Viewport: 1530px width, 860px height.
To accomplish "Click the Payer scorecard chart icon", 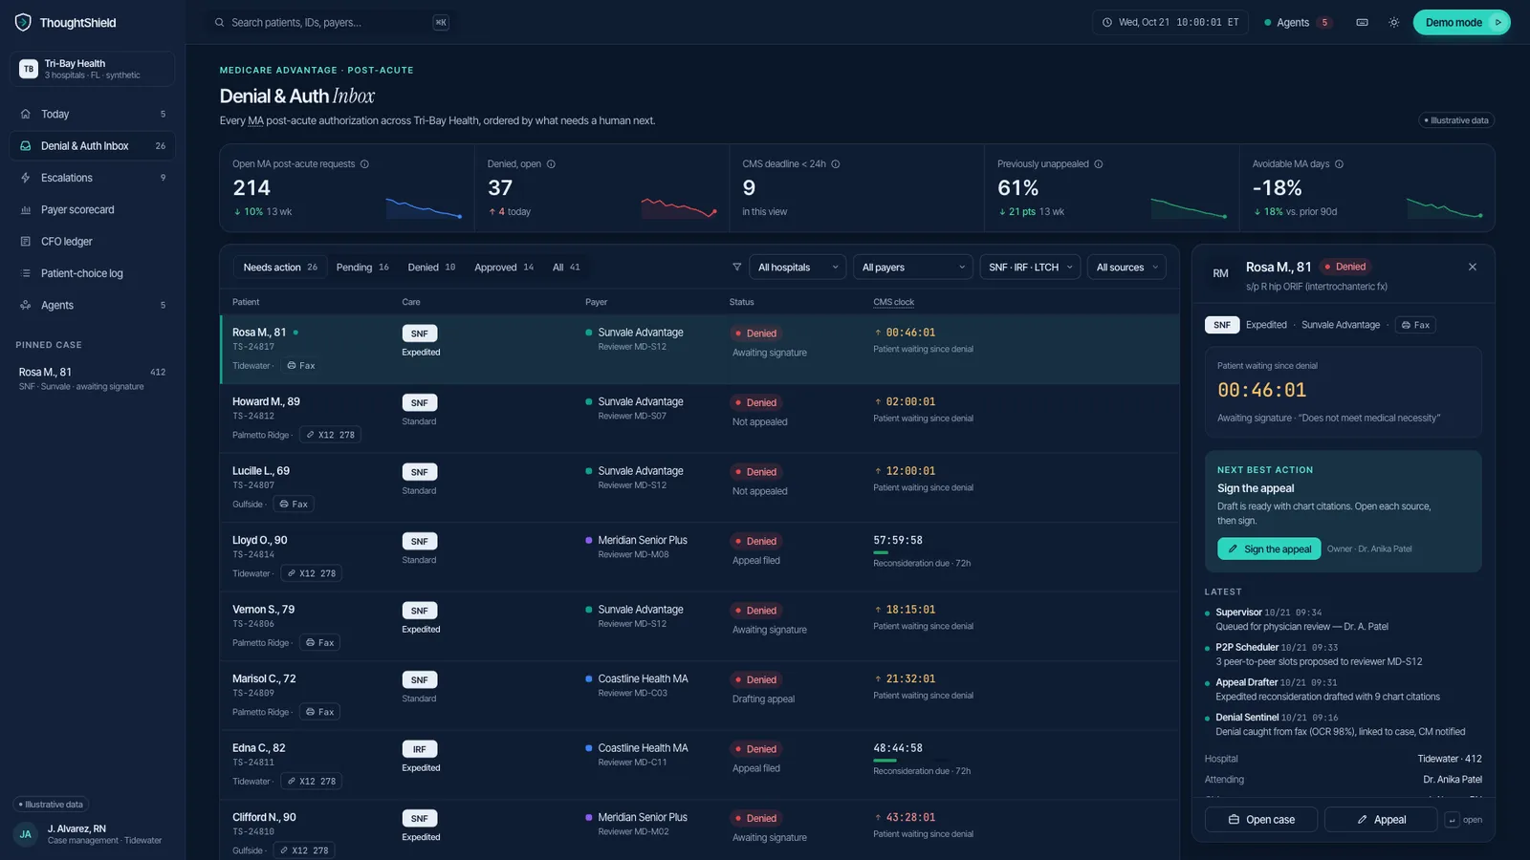I will (26, 210).
